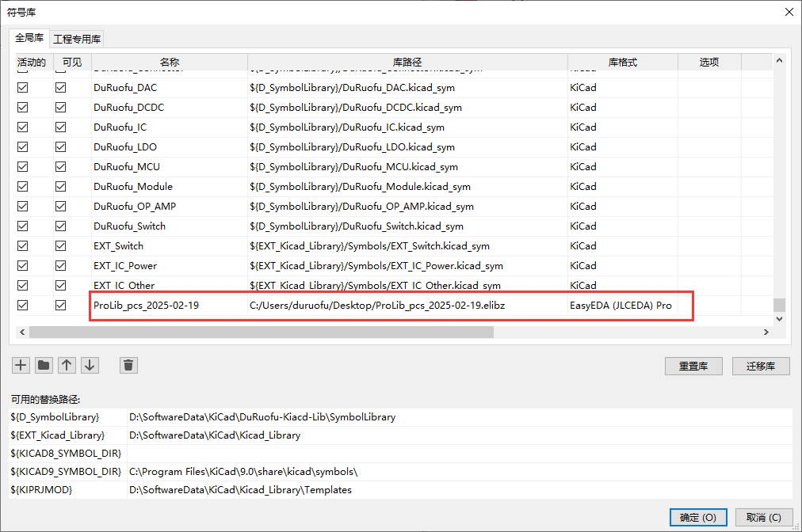
Task: Click the 迁移库 button
Action: point(766,367)
